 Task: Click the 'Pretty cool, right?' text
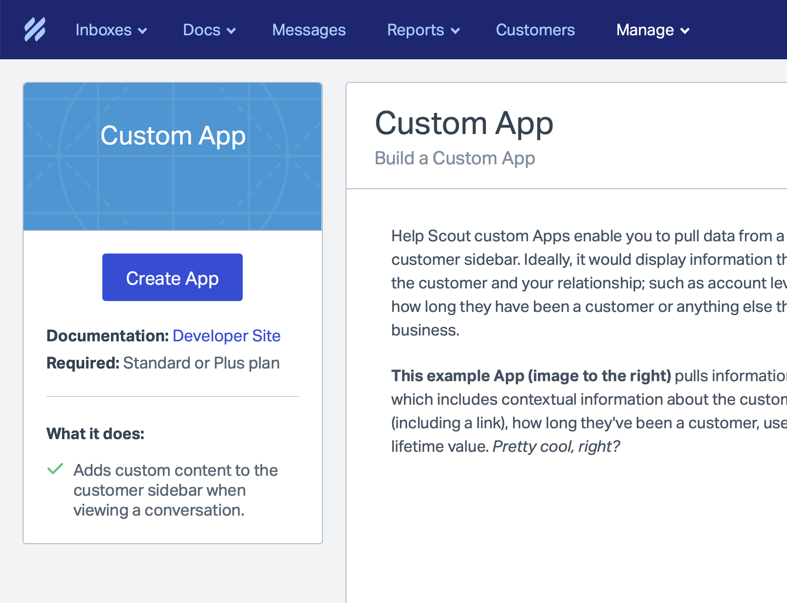point(556,446)
